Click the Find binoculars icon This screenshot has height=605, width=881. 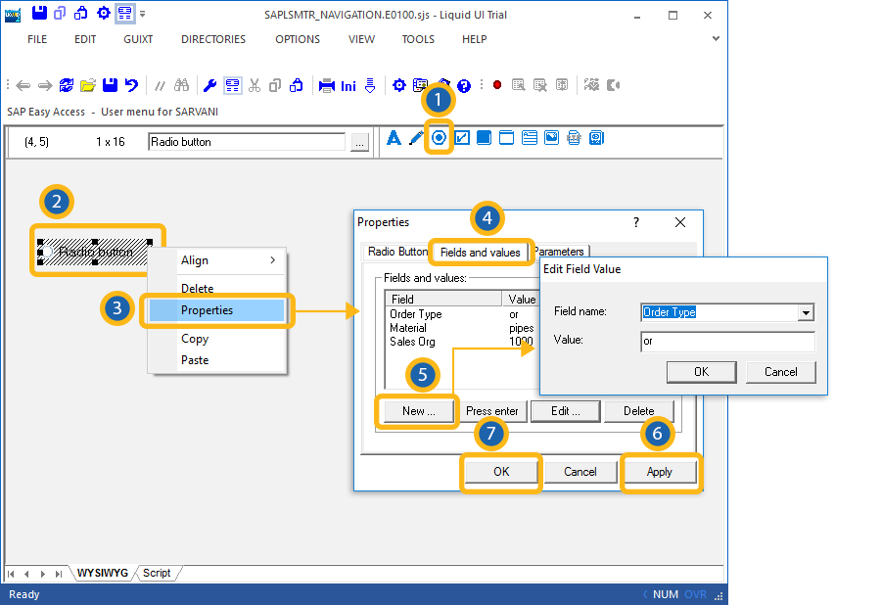point(181,85)
